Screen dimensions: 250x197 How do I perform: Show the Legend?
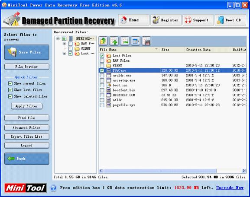click(26, 145)
